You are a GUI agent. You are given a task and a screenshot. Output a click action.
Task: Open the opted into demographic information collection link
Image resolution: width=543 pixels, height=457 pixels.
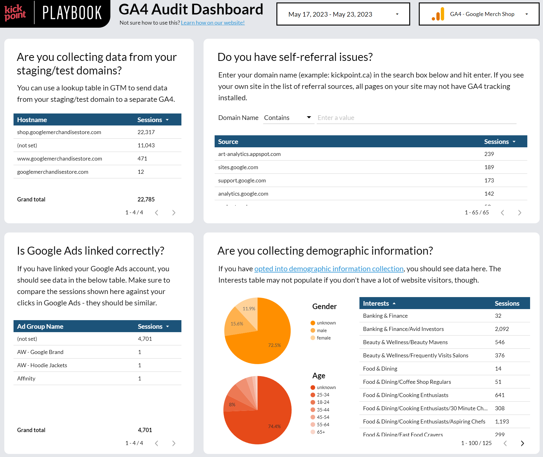point(329,269)
